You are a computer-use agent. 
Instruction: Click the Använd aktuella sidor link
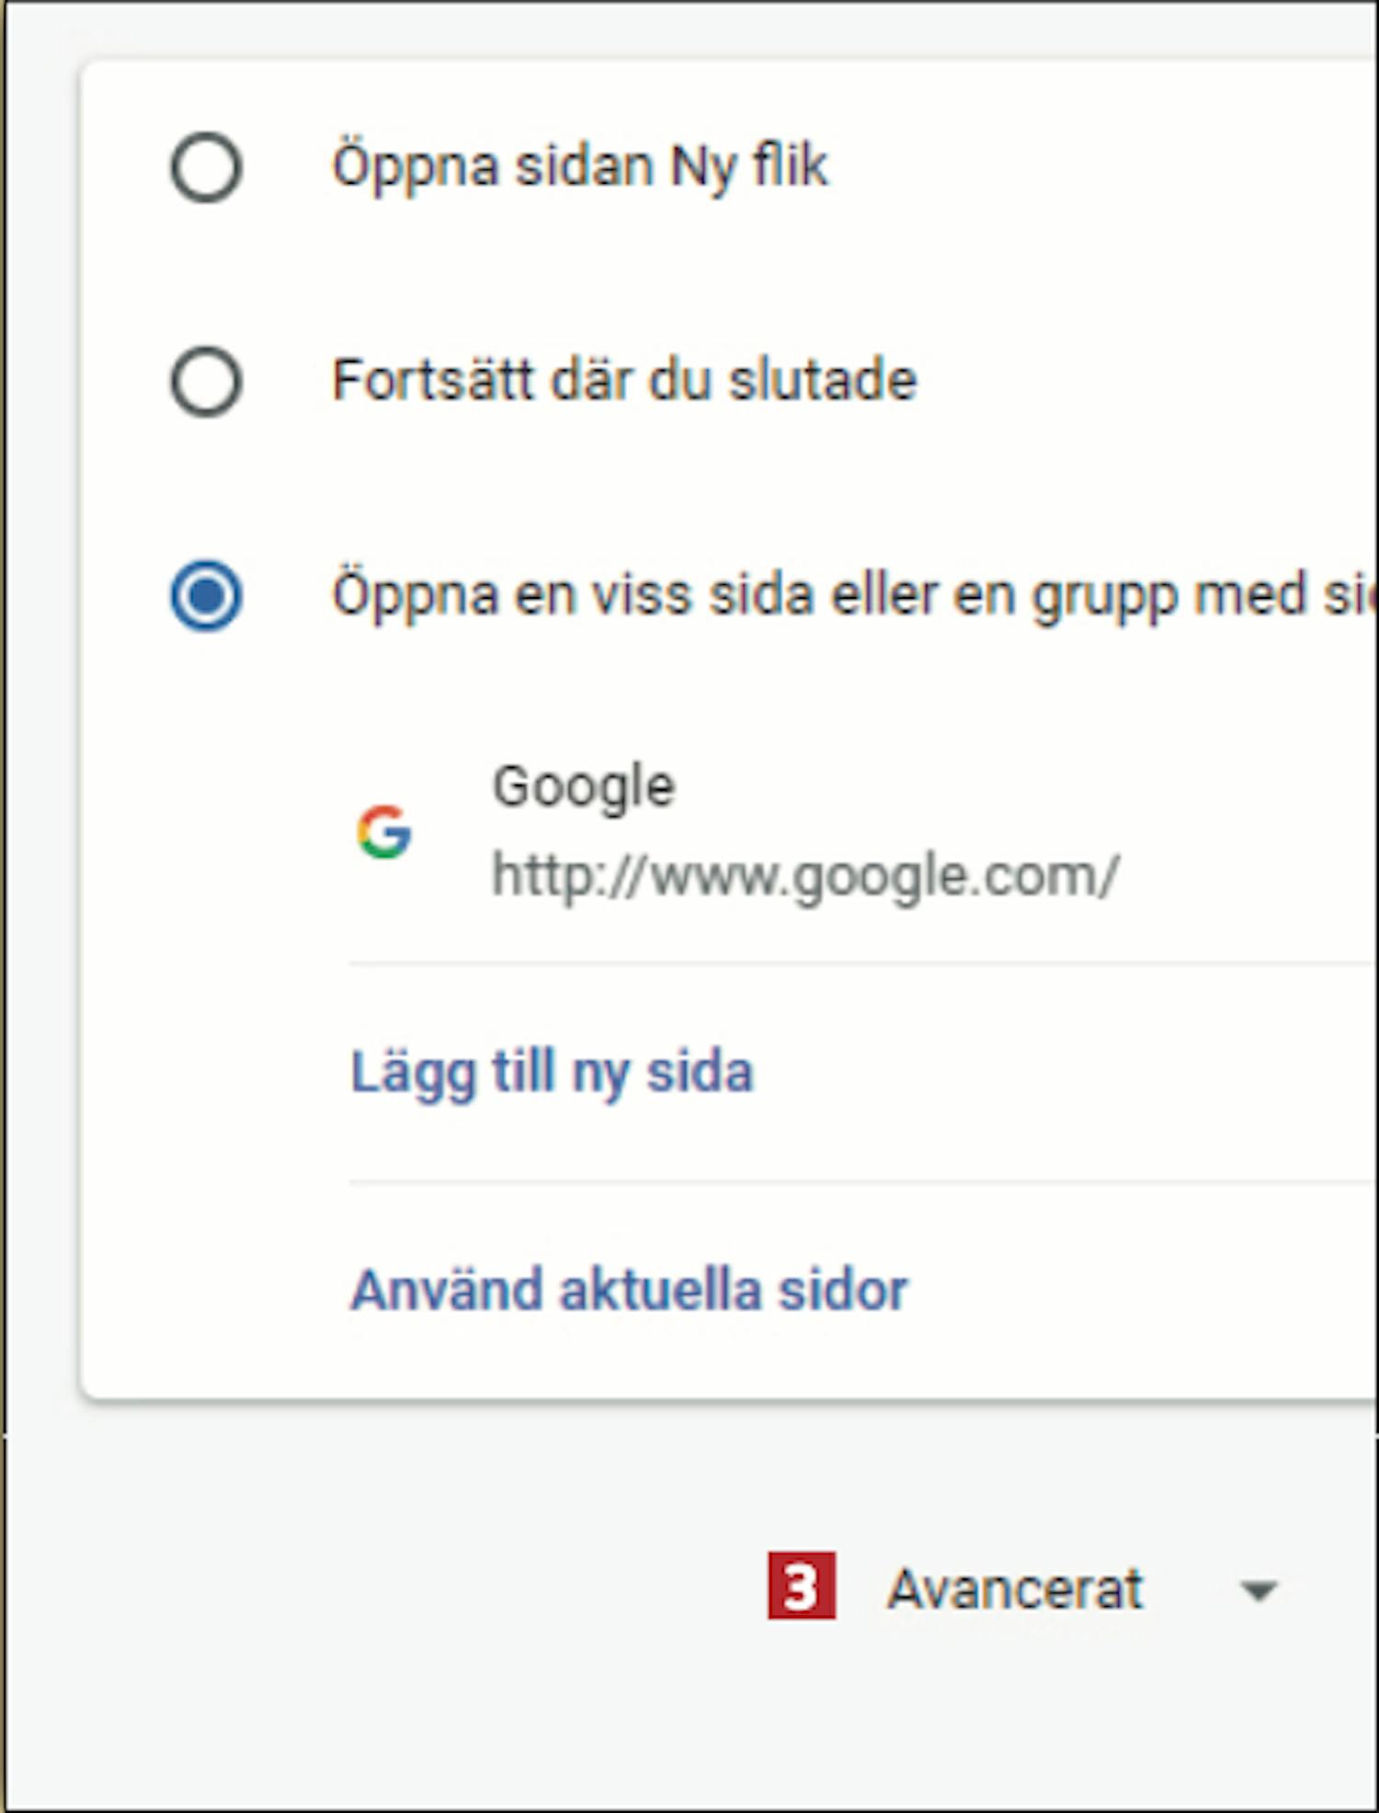pos(629,1290)
